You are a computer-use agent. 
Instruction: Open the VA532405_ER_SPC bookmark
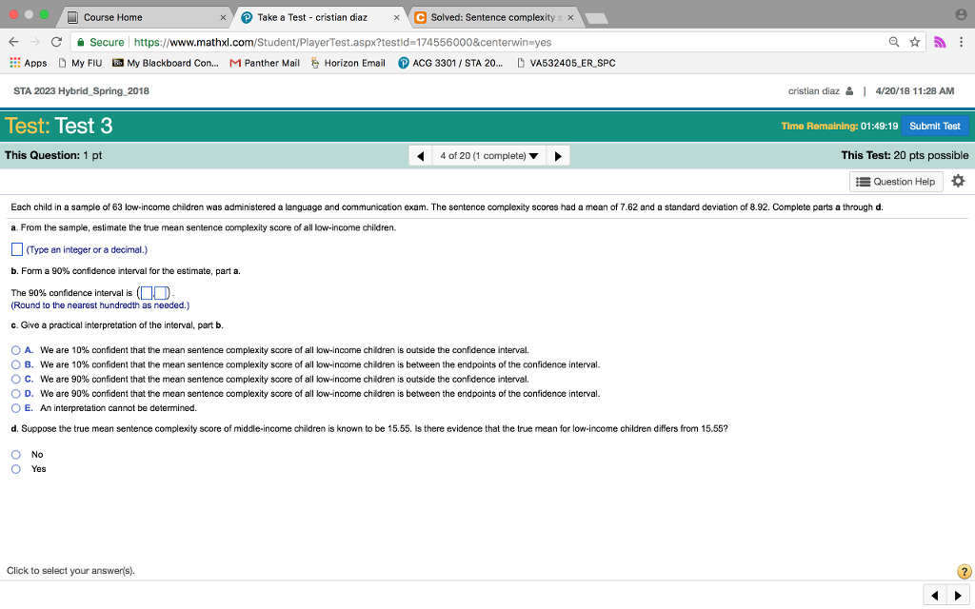(567, 63)
